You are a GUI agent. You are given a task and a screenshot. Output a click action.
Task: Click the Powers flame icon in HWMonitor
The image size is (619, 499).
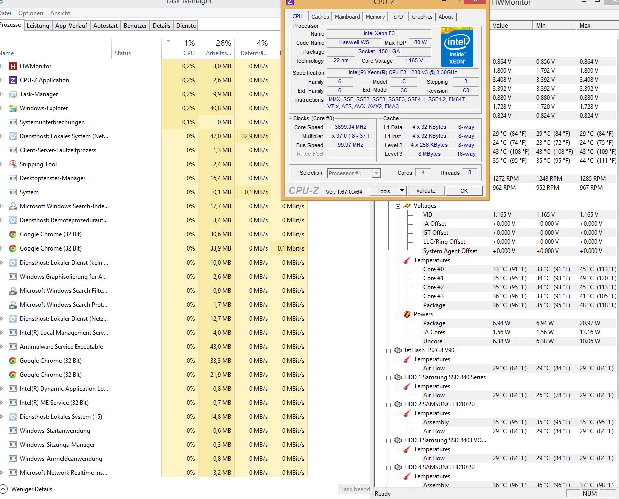click(407, 314)
